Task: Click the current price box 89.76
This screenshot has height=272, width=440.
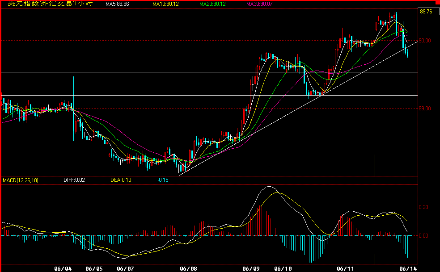Action: (x=426, y=12)
